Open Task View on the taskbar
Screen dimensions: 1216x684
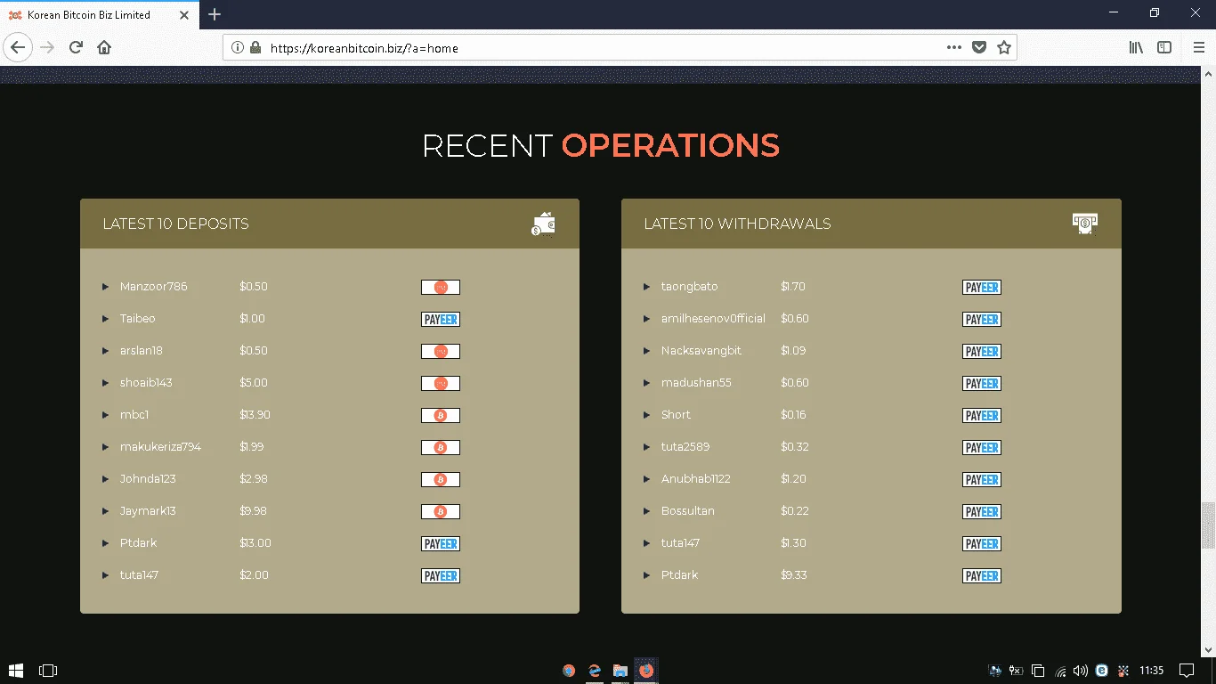48,671
